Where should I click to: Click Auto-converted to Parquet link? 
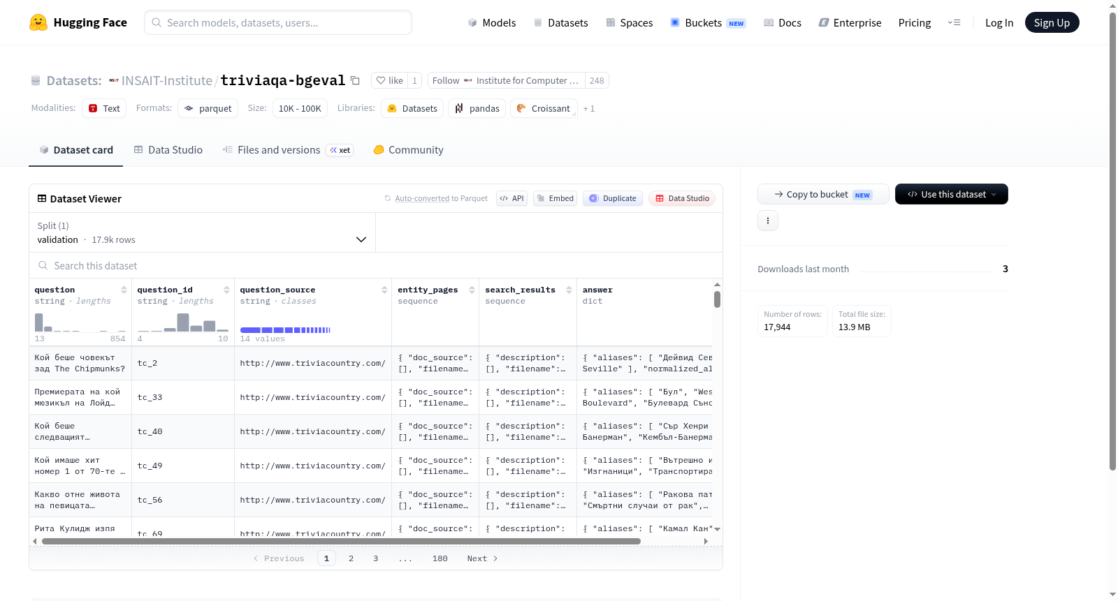click(441, 198)
